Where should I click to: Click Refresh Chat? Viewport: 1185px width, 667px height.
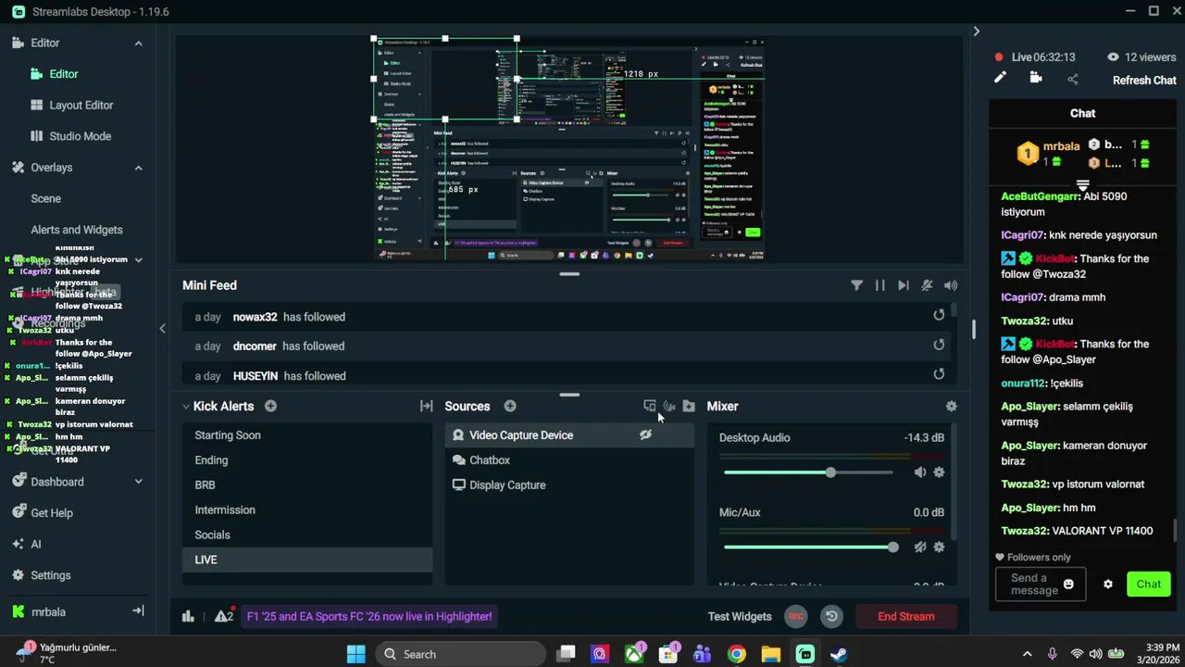pyautogui.click(x=1144, y=81)
